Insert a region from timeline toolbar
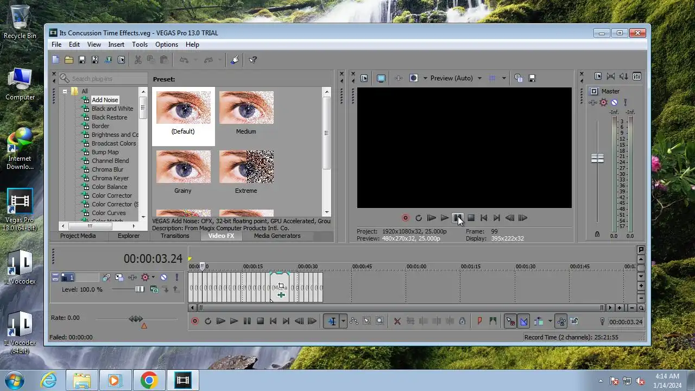Screen dimensions: 695x391 492,321
